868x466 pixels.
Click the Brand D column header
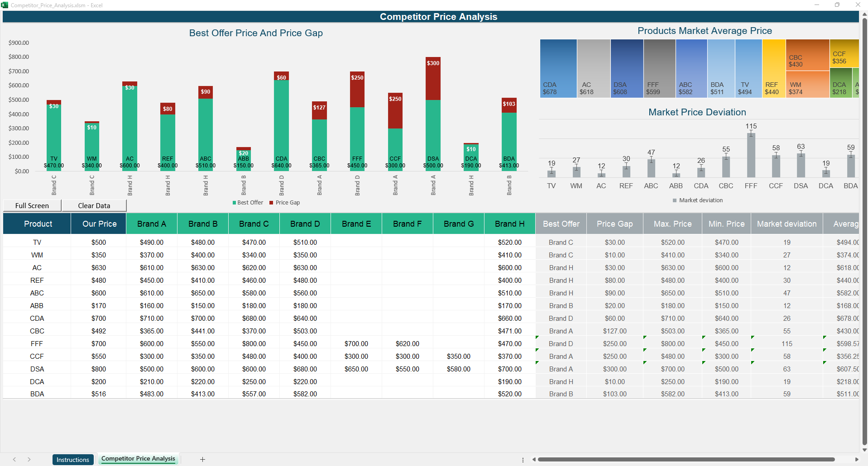[x=305, y=224]
